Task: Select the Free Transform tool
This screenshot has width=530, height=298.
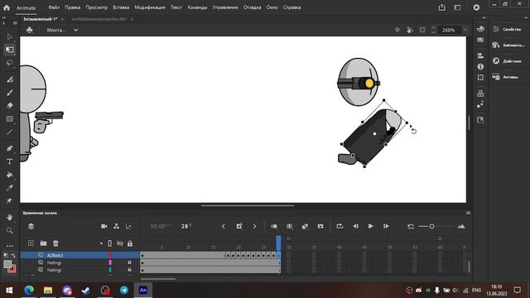Action: [9, 50]
